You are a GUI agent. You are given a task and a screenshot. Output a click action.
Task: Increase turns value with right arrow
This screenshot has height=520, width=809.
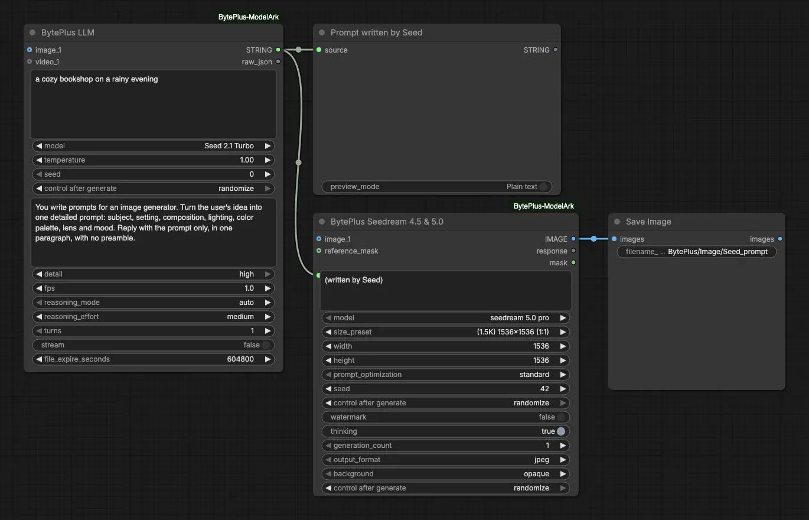(x=268, y=331)
